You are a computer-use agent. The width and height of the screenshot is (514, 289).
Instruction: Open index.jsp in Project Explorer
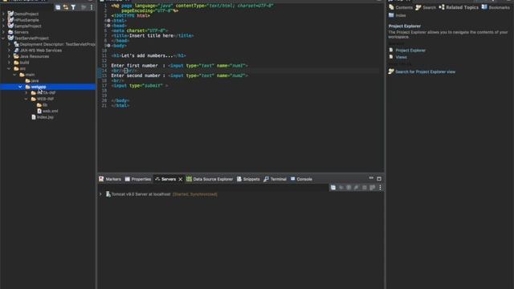coord(45,117)
